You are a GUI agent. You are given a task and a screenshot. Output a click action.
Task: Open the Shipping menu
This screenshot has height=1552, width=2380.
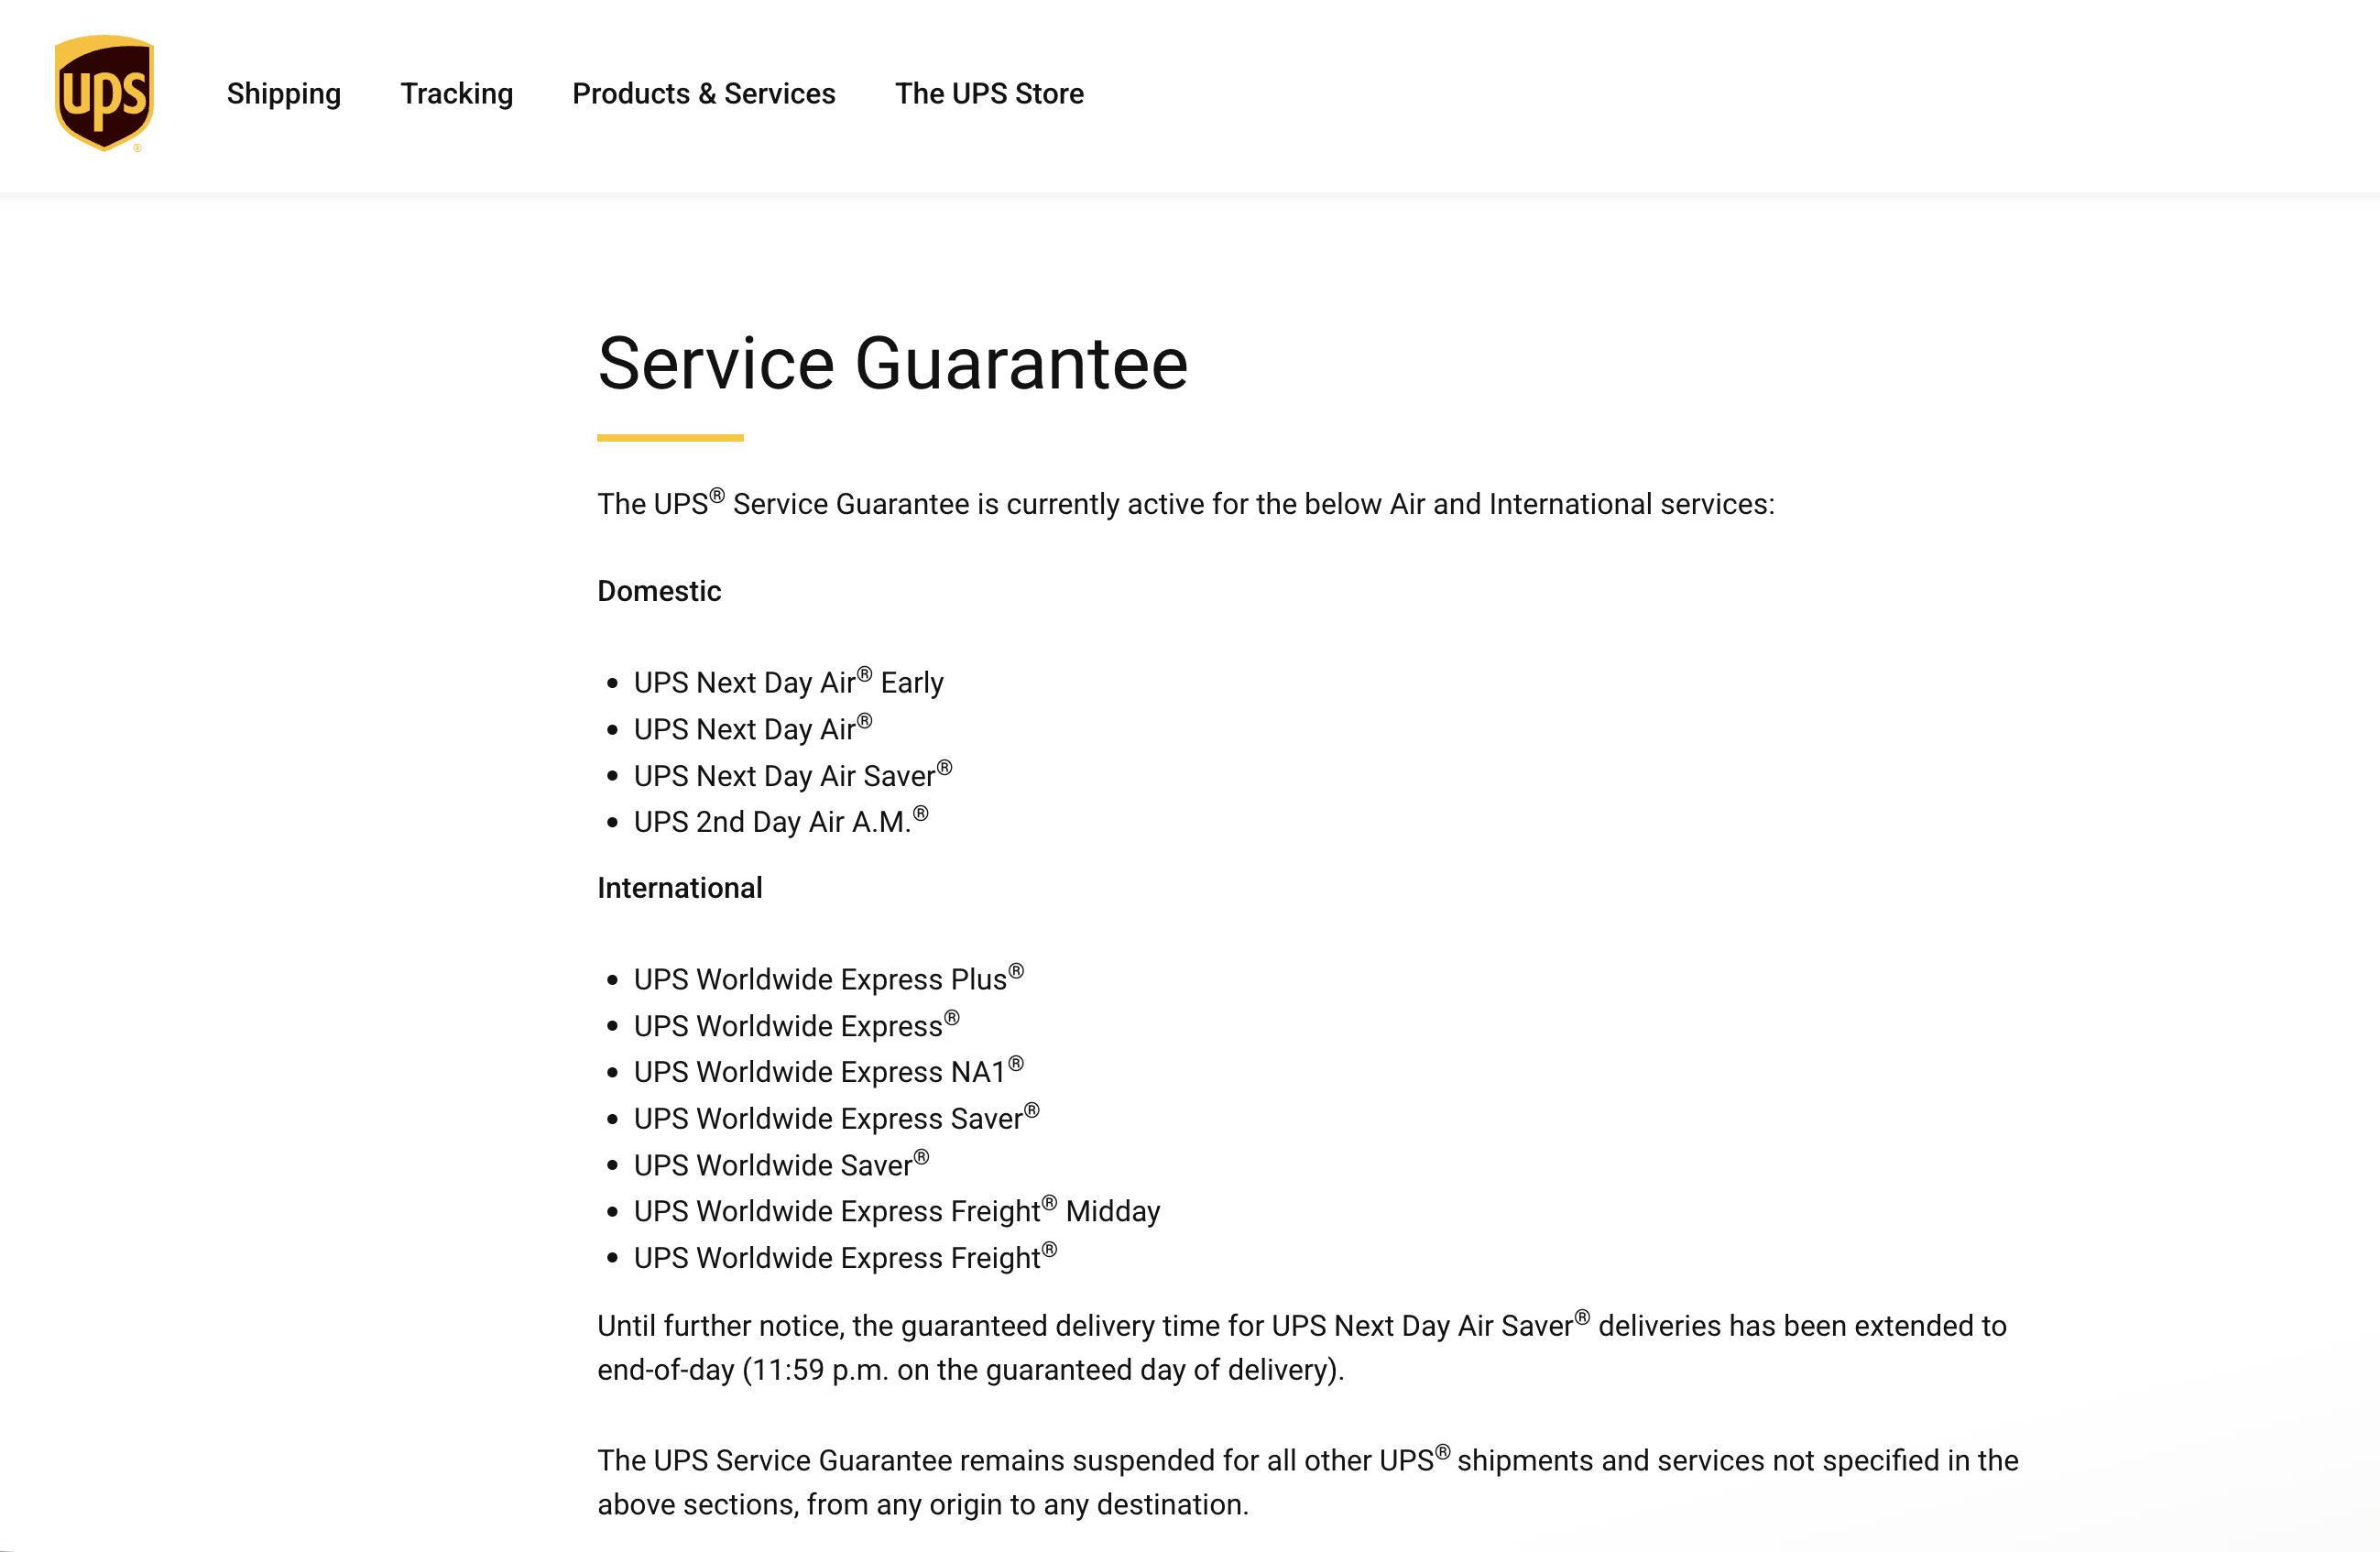pyautogui.click(x=283, y=94)
